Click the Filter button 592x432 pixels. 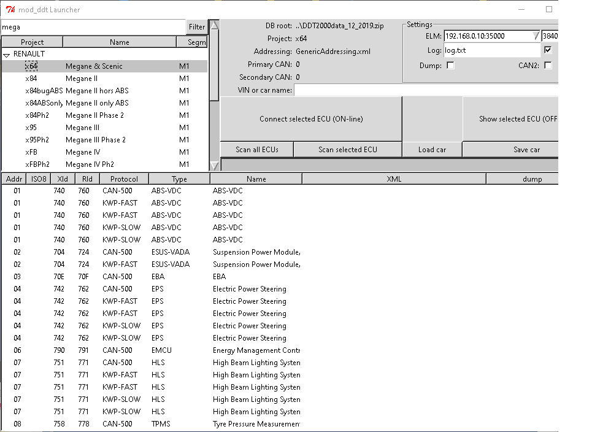(197, 27)
